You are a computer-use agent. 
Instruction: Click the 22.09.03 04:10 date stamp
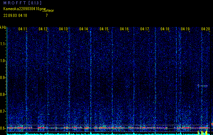pos(15,16)
